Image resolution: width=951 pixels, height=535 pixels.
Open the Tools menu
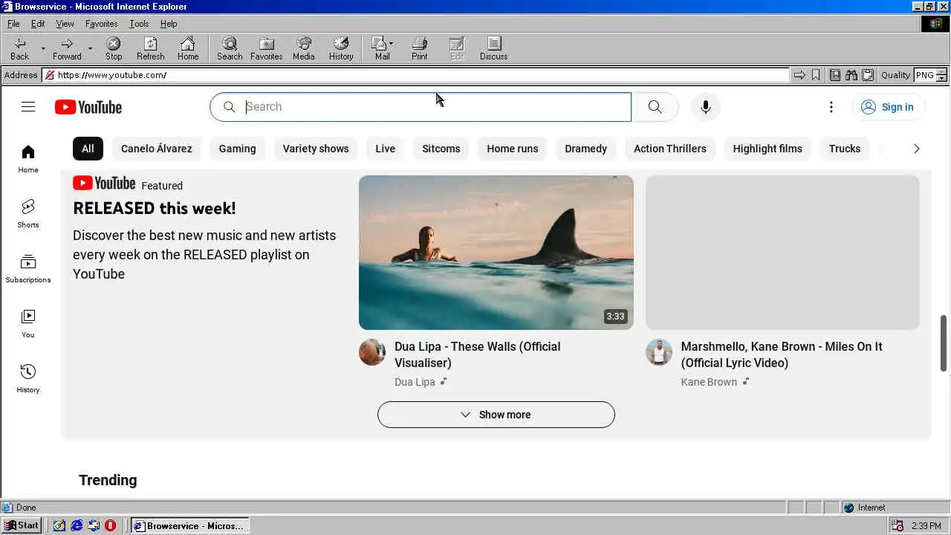pyautogui.click(x=139, y=24)
